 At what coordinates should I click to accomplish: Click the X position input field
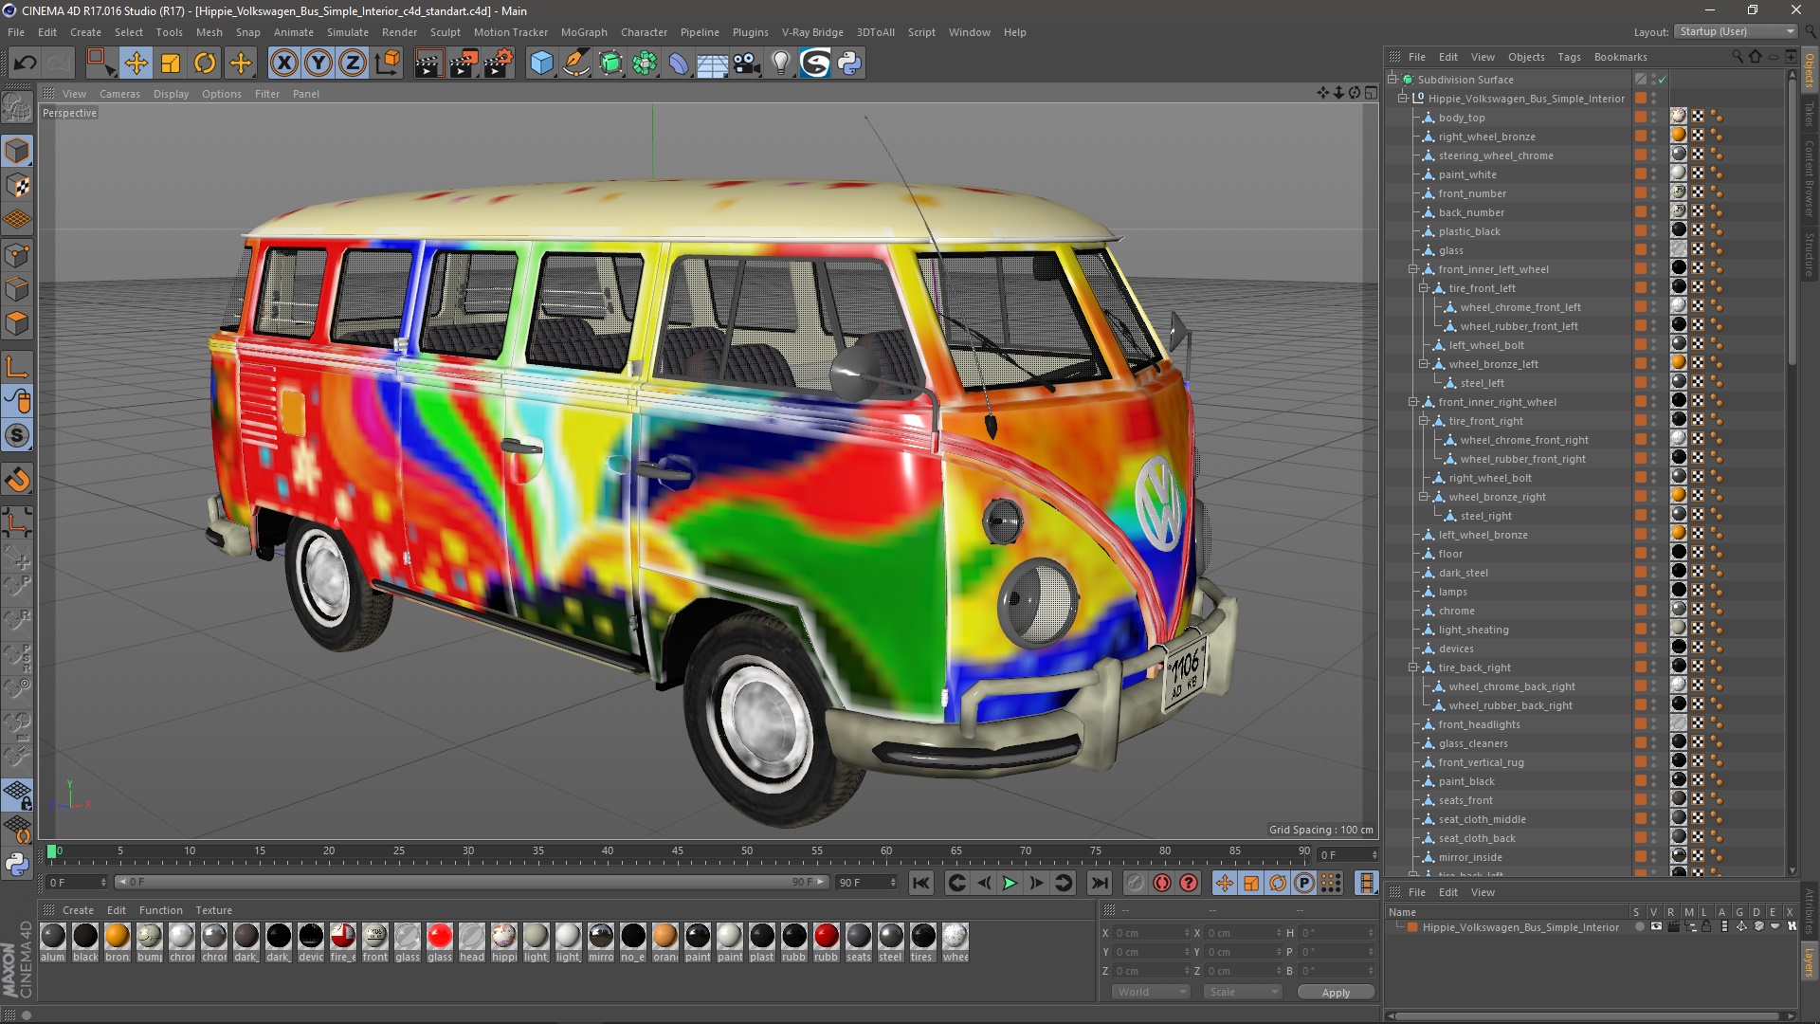(1150, 933)
